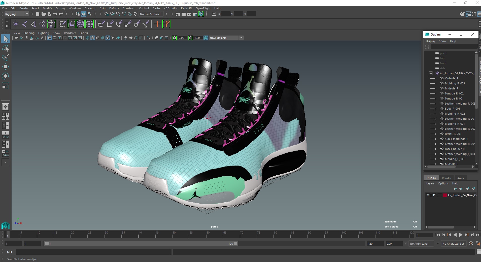Click the Outliner search field

coord(454,47)
